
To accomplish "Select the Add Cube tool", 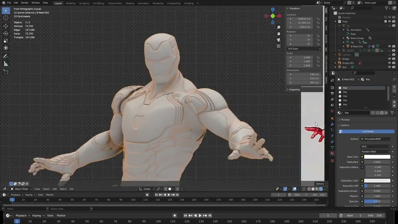I will 6,72.
